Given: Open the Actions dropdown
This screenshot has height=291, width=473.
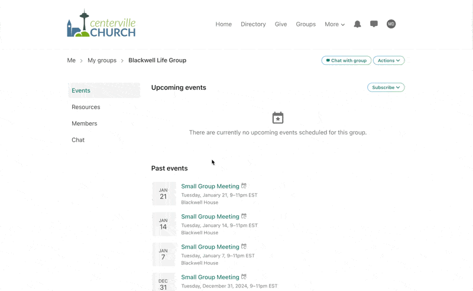Looking at the screenshot, I should 388,60.
